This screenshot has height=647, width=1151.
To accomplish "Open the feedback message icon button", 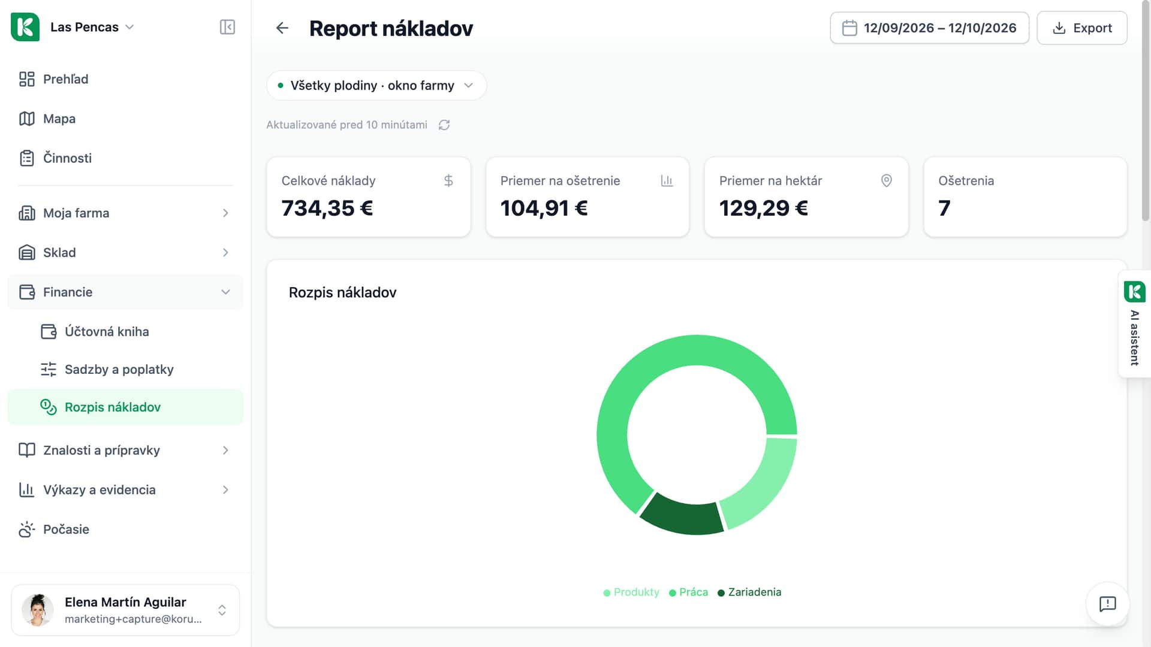I will coord(1107,604).
